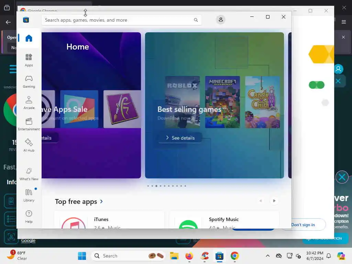Show previous Top free apps with left arrow

pos(261,201)
